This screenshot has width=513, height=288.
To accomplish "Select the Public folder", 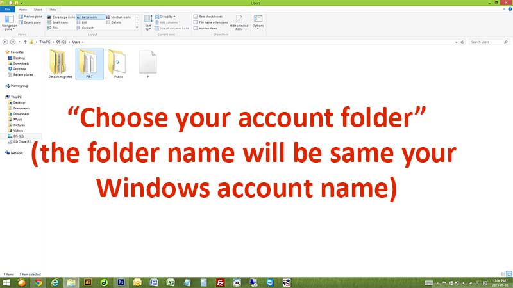I will coord(118,64).
